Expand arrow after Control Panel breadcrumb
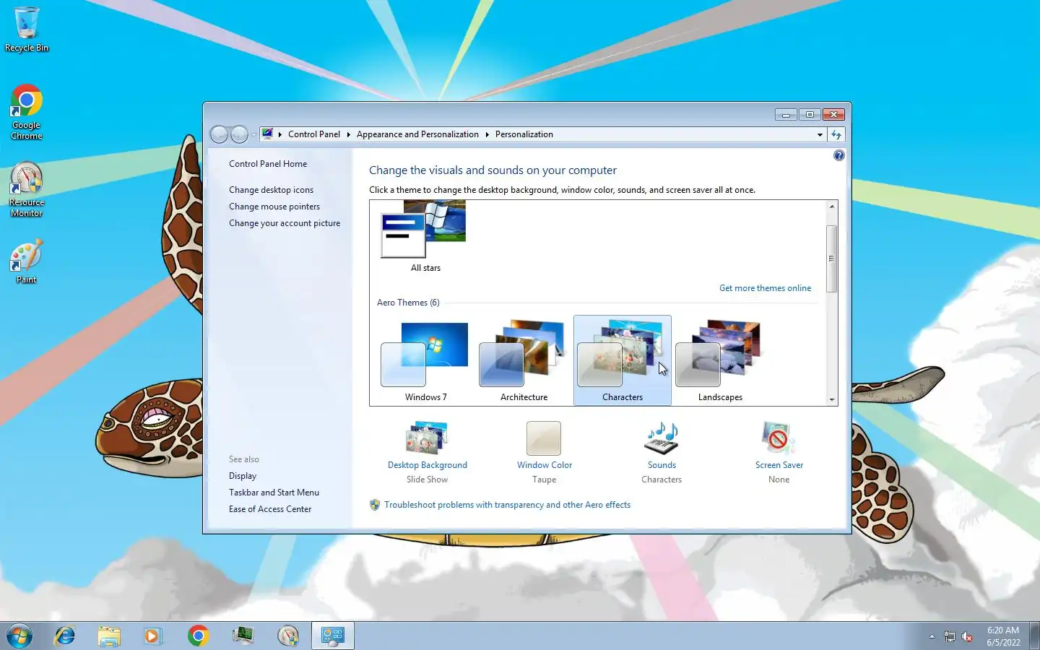The image size is (1040, 650). (348, 134)
